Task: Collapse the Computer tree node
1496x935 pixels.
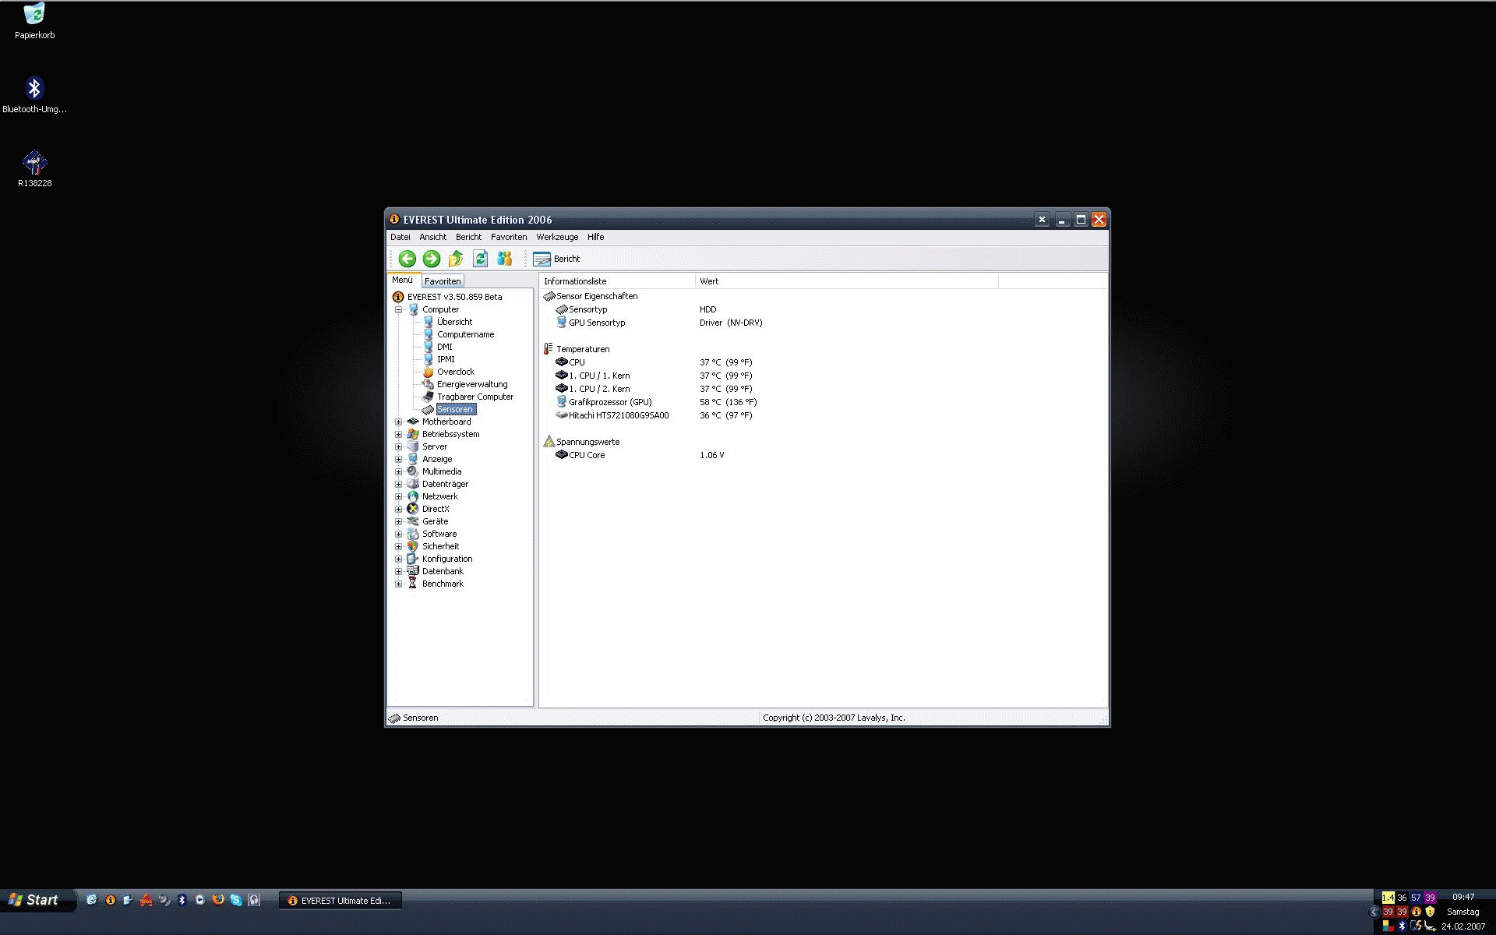Action: click(x=399, y=309)
